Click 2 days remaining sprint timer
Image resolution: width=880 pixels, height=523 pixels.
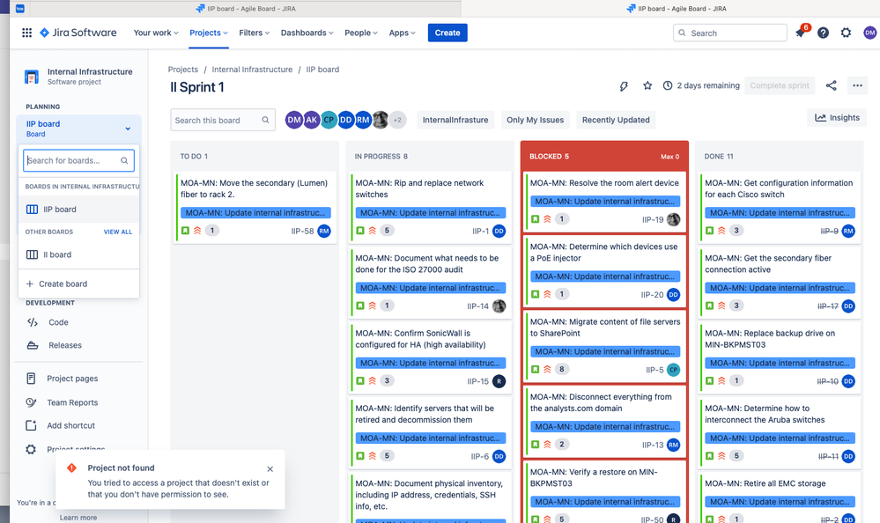pyautogui.click(x=701, y=85)
